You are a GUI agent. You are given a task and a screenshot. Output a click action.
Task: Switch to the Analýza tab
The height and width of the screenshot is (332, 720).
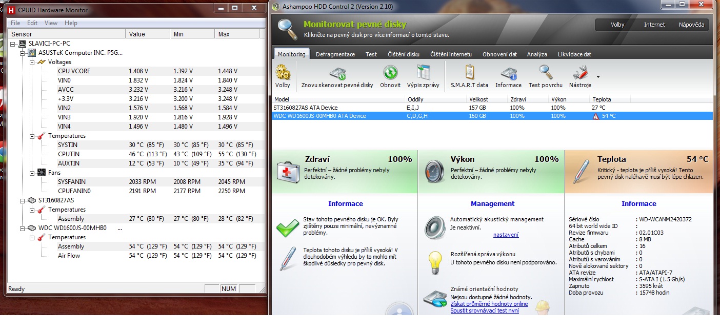pyautogui.click(x=537, y=54)
